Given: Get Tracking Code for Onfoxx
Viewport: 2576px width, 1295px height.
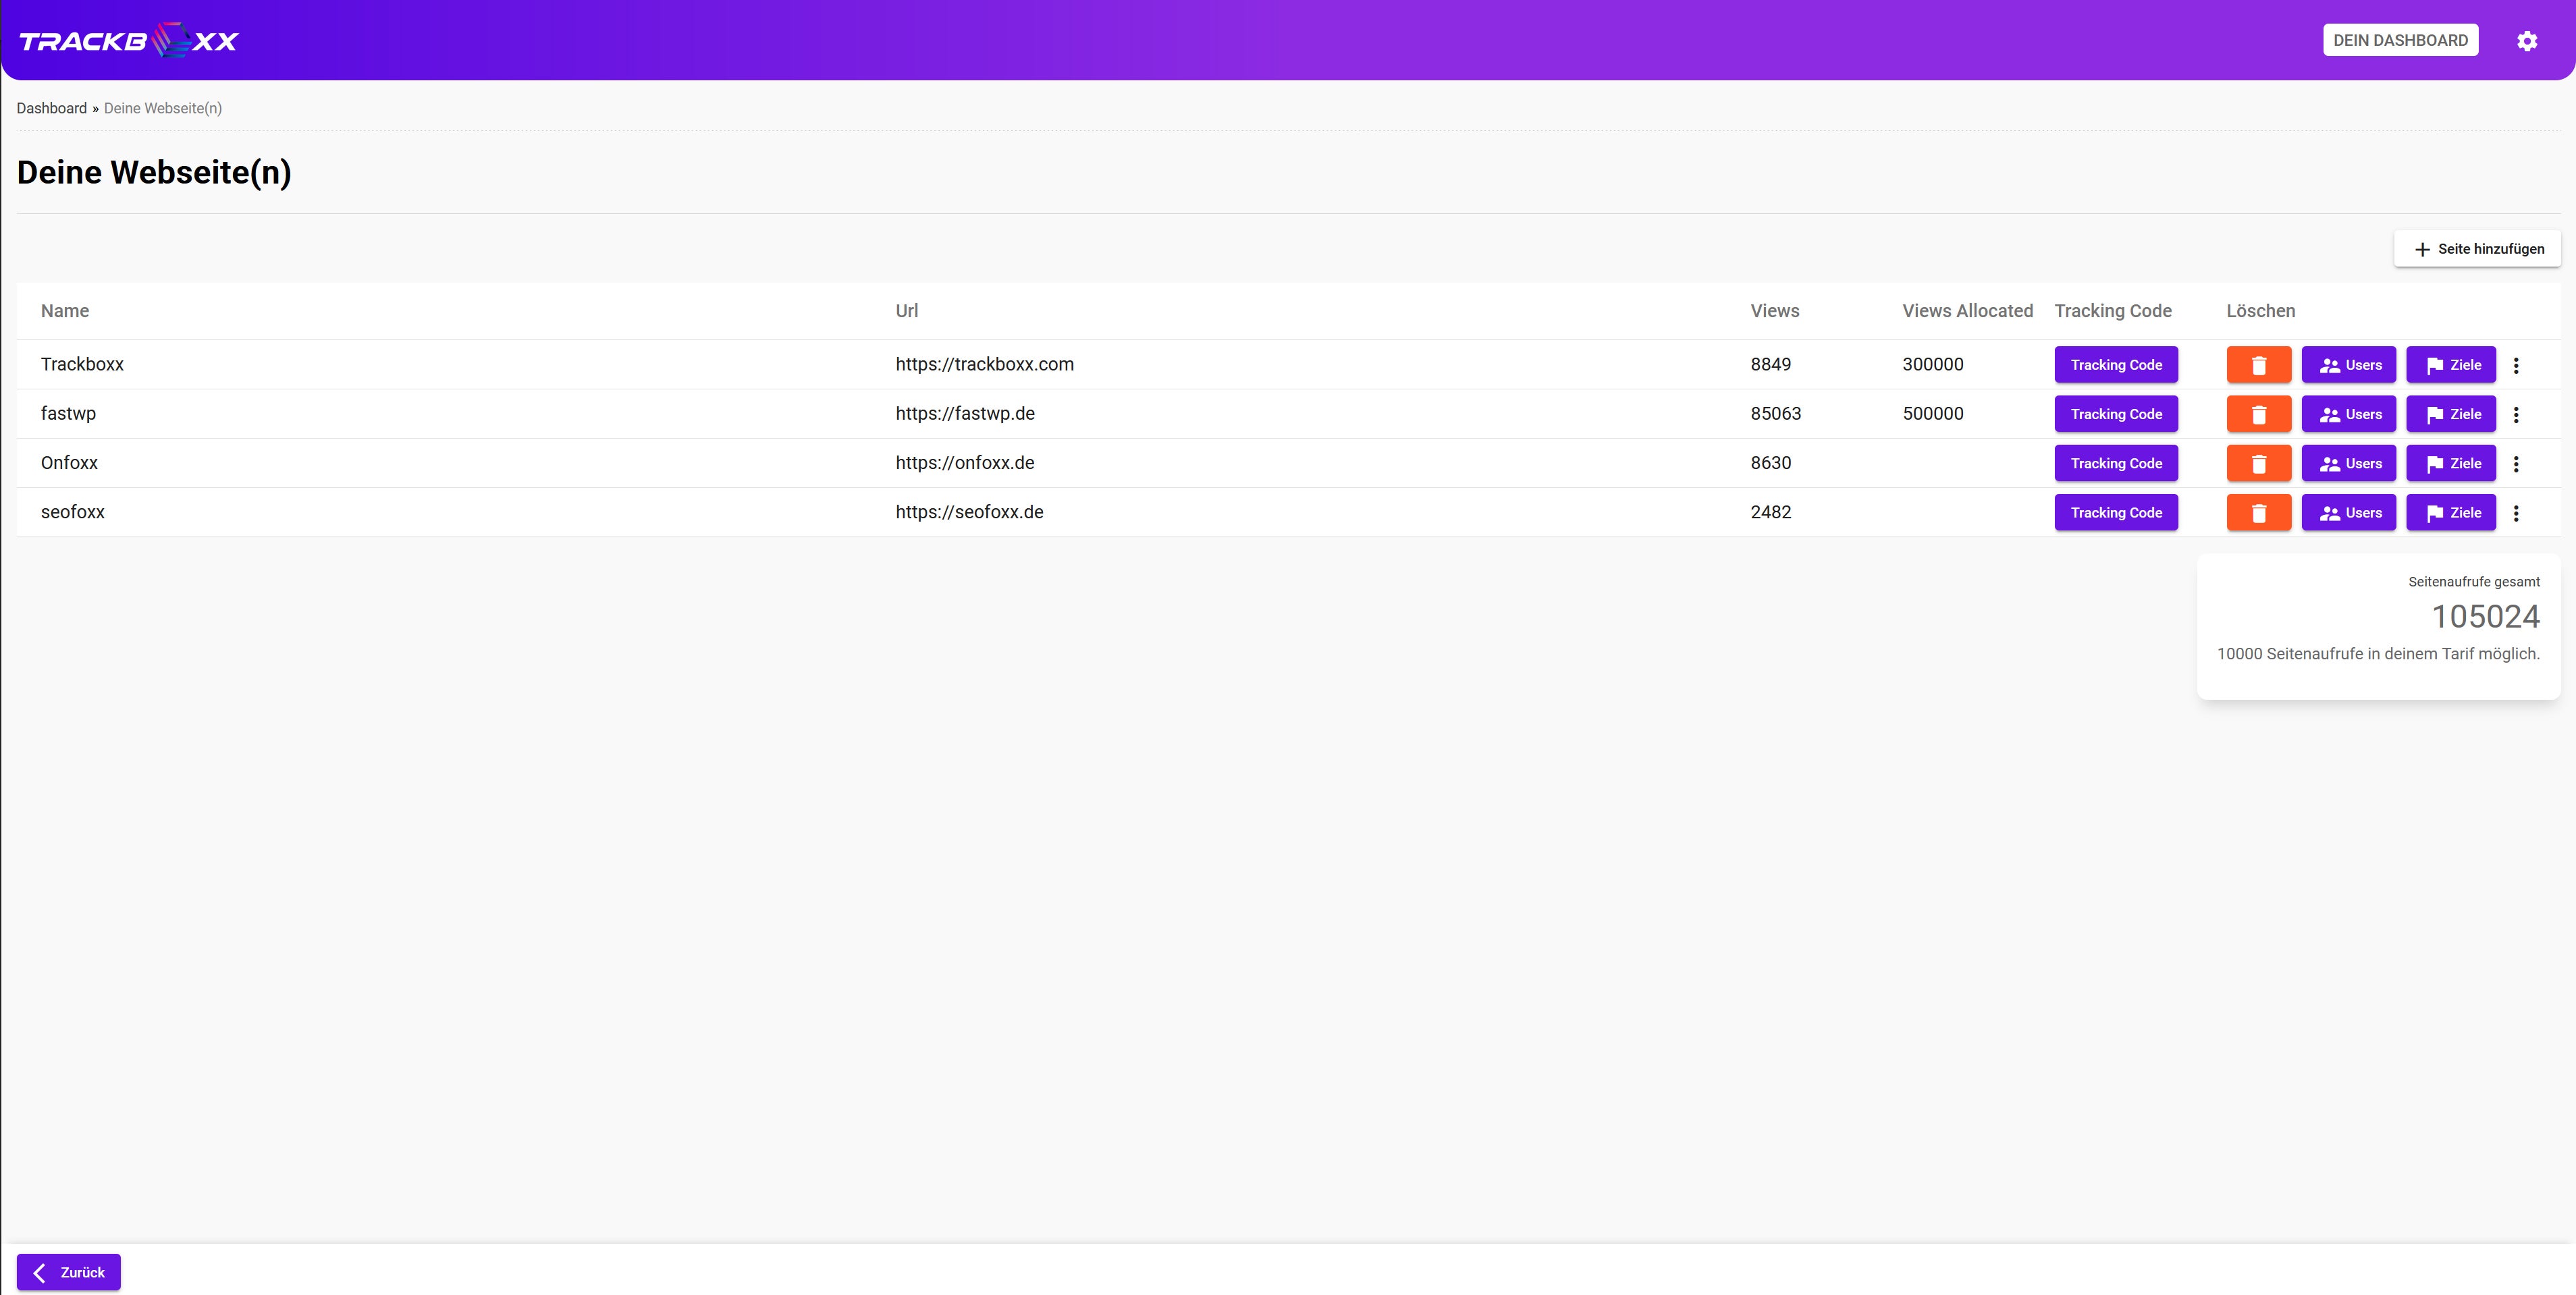Looking at the screenshot, I should (2116, 463).
